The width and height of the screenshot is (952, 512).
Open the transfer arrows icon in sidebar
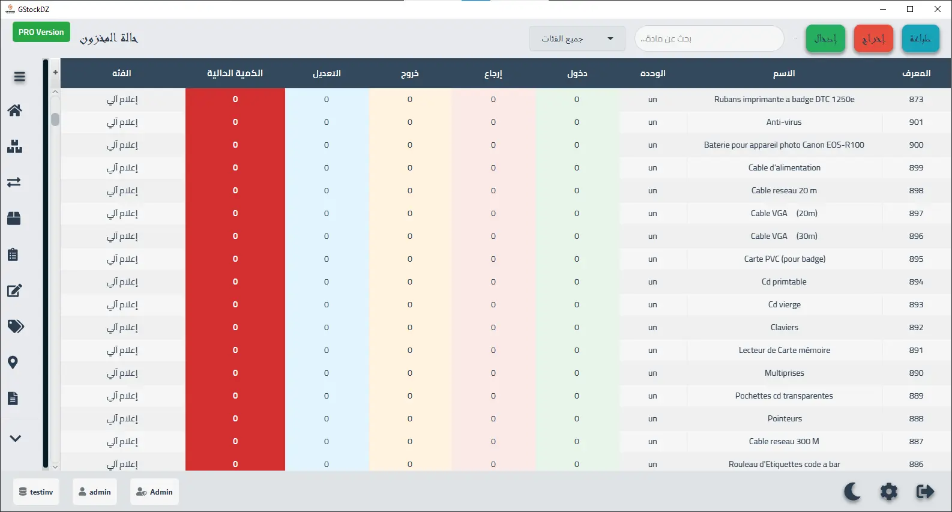[x=14, y=182]
